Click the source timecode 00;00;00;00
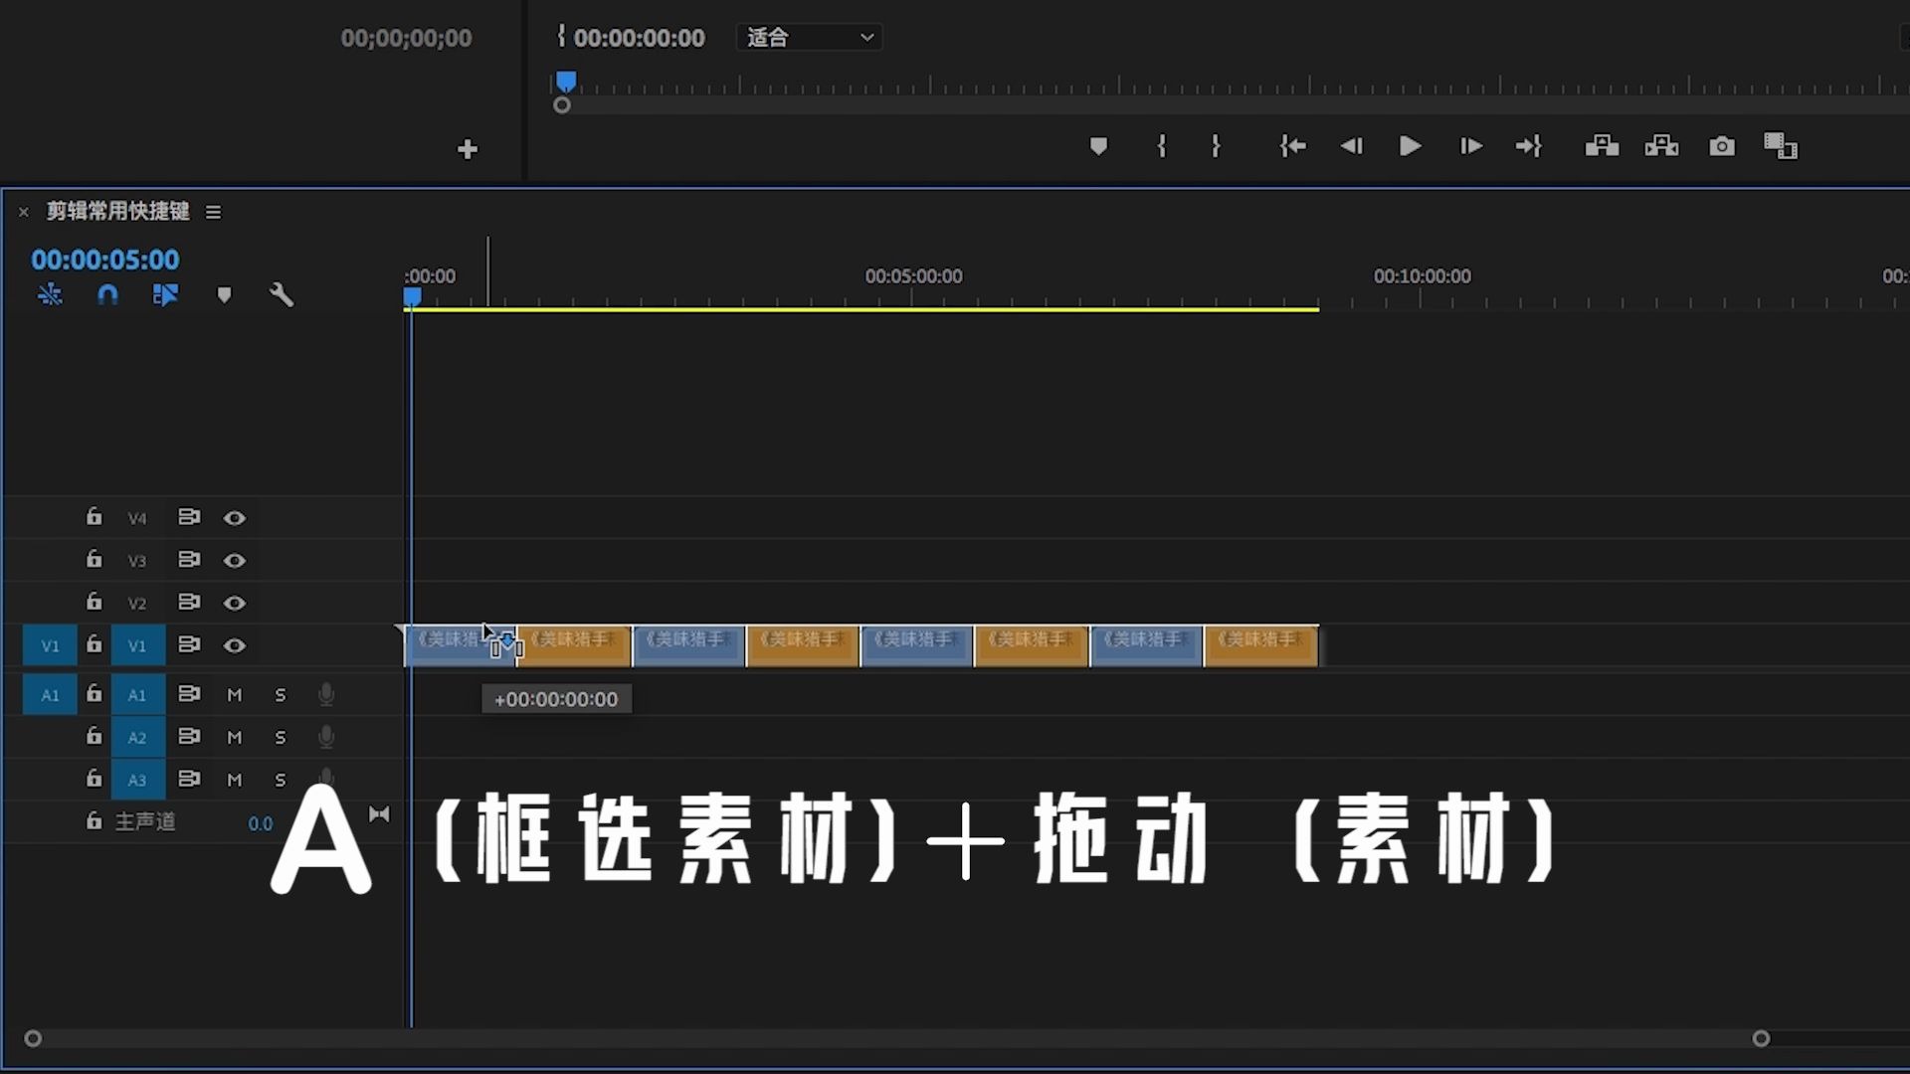Screen dimensions: 1910x1074 [406, 38]
